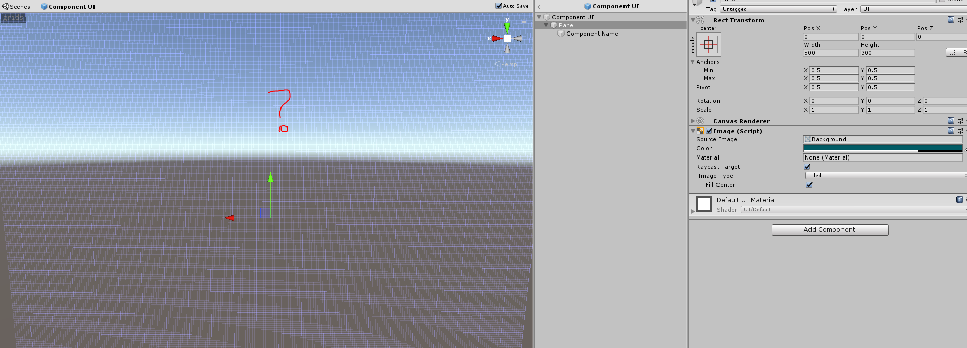
Task: Click the Rect Transform component icon
Action: 700,20
